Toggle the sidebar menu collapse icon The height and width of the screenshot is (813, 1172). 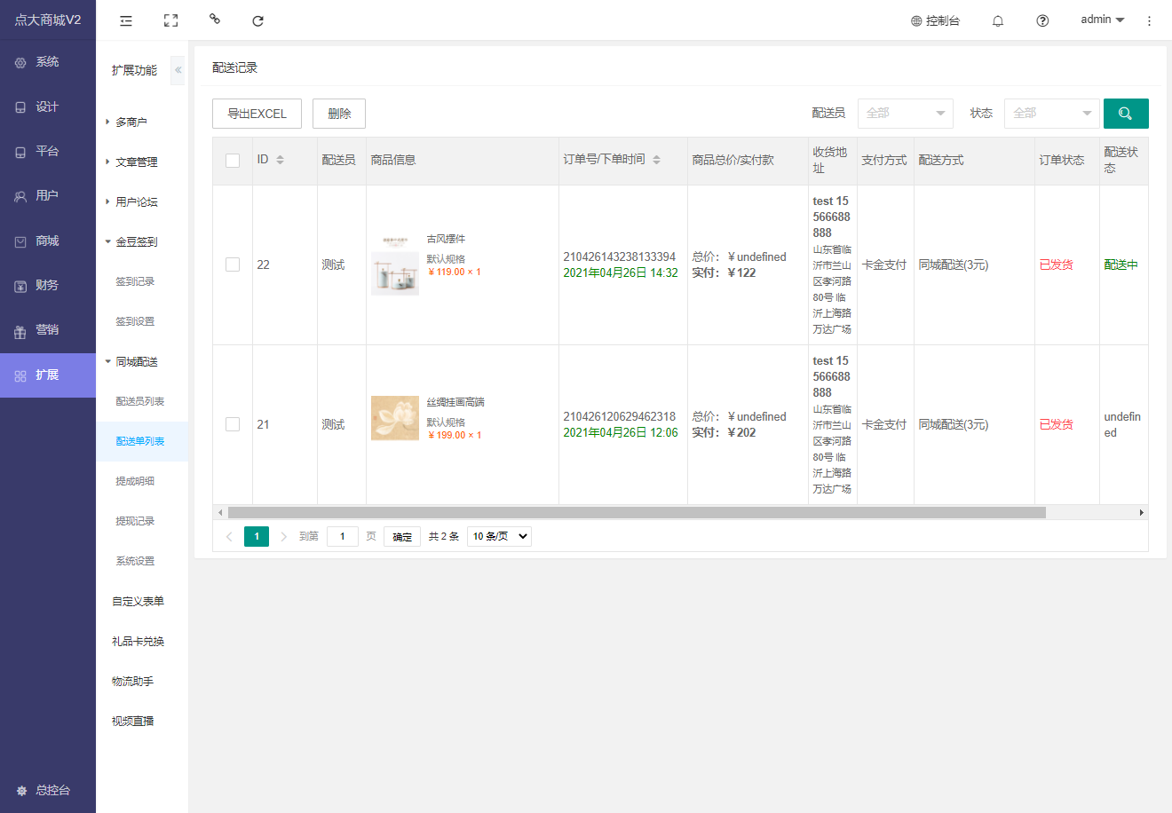[126, 20]
